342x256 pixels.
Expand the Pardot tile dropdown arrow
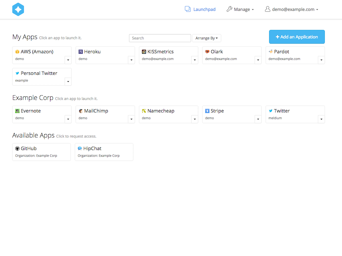pyautogui.click(x=321, y=60)
